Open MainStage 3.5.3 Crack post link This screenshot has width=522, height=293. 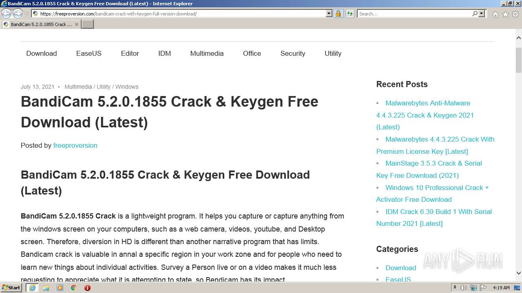point(429,169)
